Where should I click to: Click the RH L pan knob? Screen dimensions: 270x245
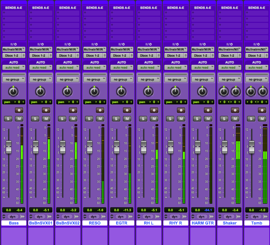tap(148, 91)
